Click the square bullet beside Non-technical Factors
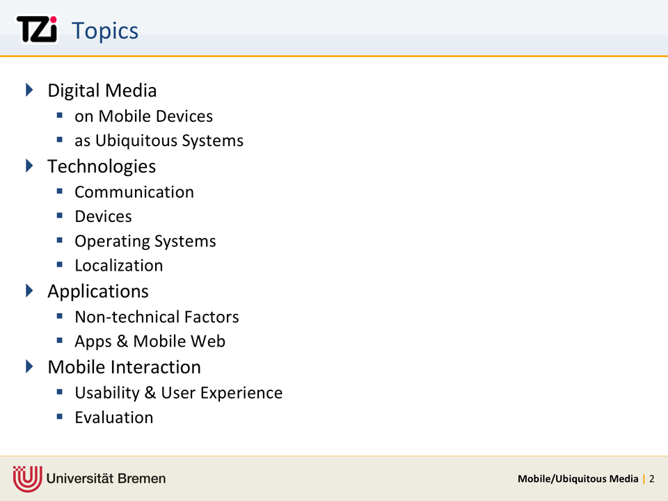The height and width of the screenshot is (501, 668). 60,317
